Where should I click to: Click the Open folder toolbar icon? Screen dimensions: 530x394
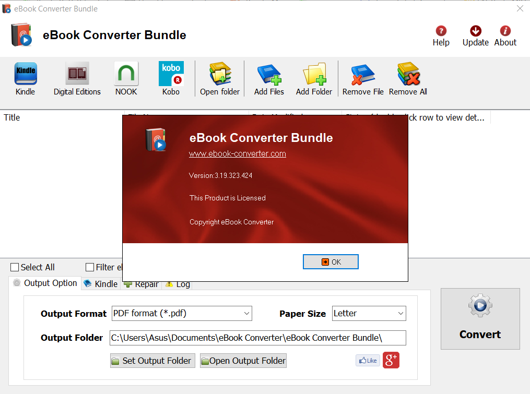220,79
